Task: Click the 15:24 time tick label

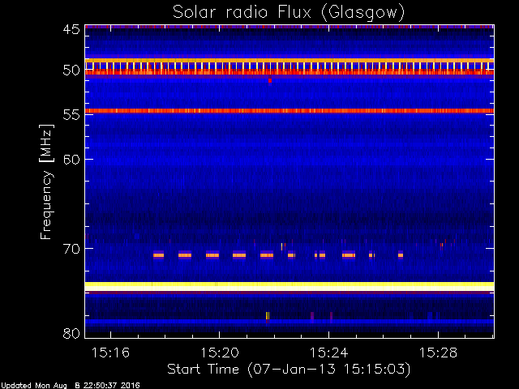Action: [328, 353]
